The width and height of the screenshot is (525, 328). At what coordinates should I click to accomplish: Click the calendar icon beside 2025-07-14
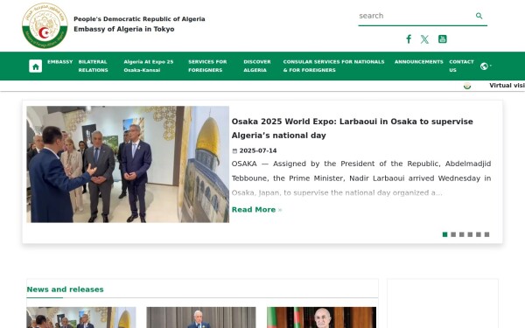[x=234, y=151]
